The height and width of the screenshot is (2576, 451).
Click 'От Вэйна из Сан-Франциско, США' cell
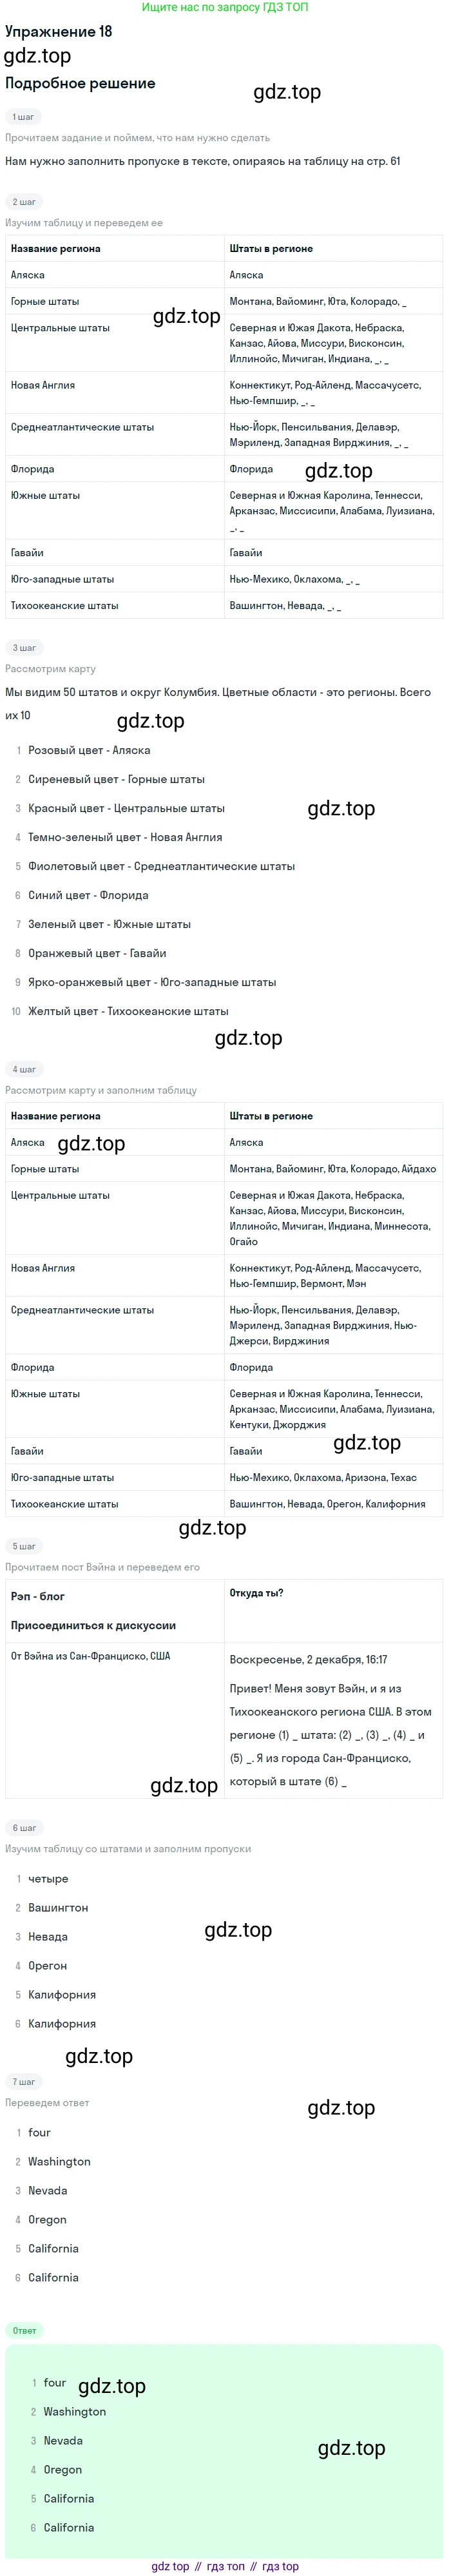[90, 1656]
